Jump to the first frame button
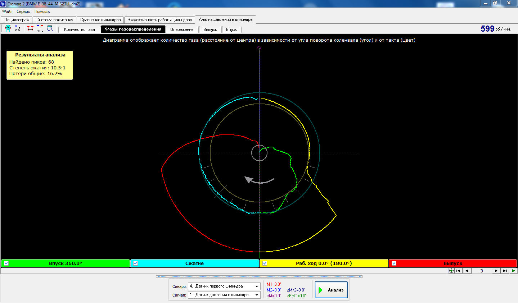Screen dimensions: 518x303 tap(458, 271)
